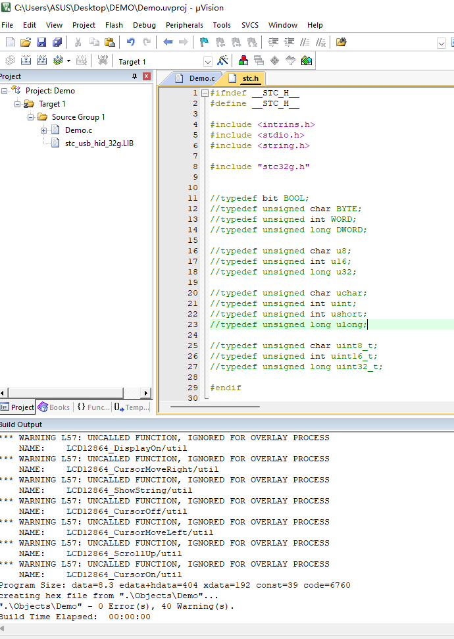Screen dimensions: 454x639
Task: Click the Build target icon
Action: [x=26, y=61]
